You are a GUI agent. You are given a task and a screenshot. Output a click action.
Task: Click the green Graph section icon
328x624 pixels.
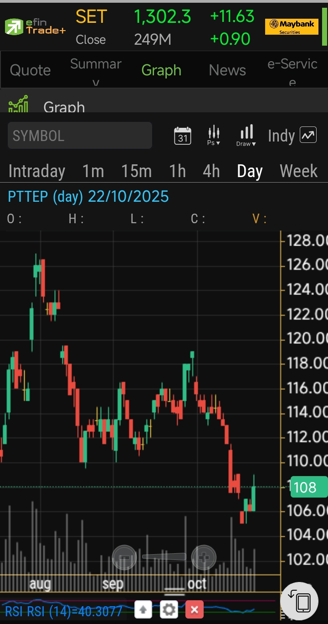[x=18, y=104]
